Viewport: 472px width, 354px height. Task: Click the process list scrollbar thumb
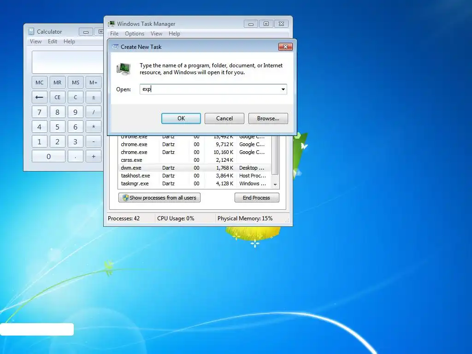(x=275, y=155)
